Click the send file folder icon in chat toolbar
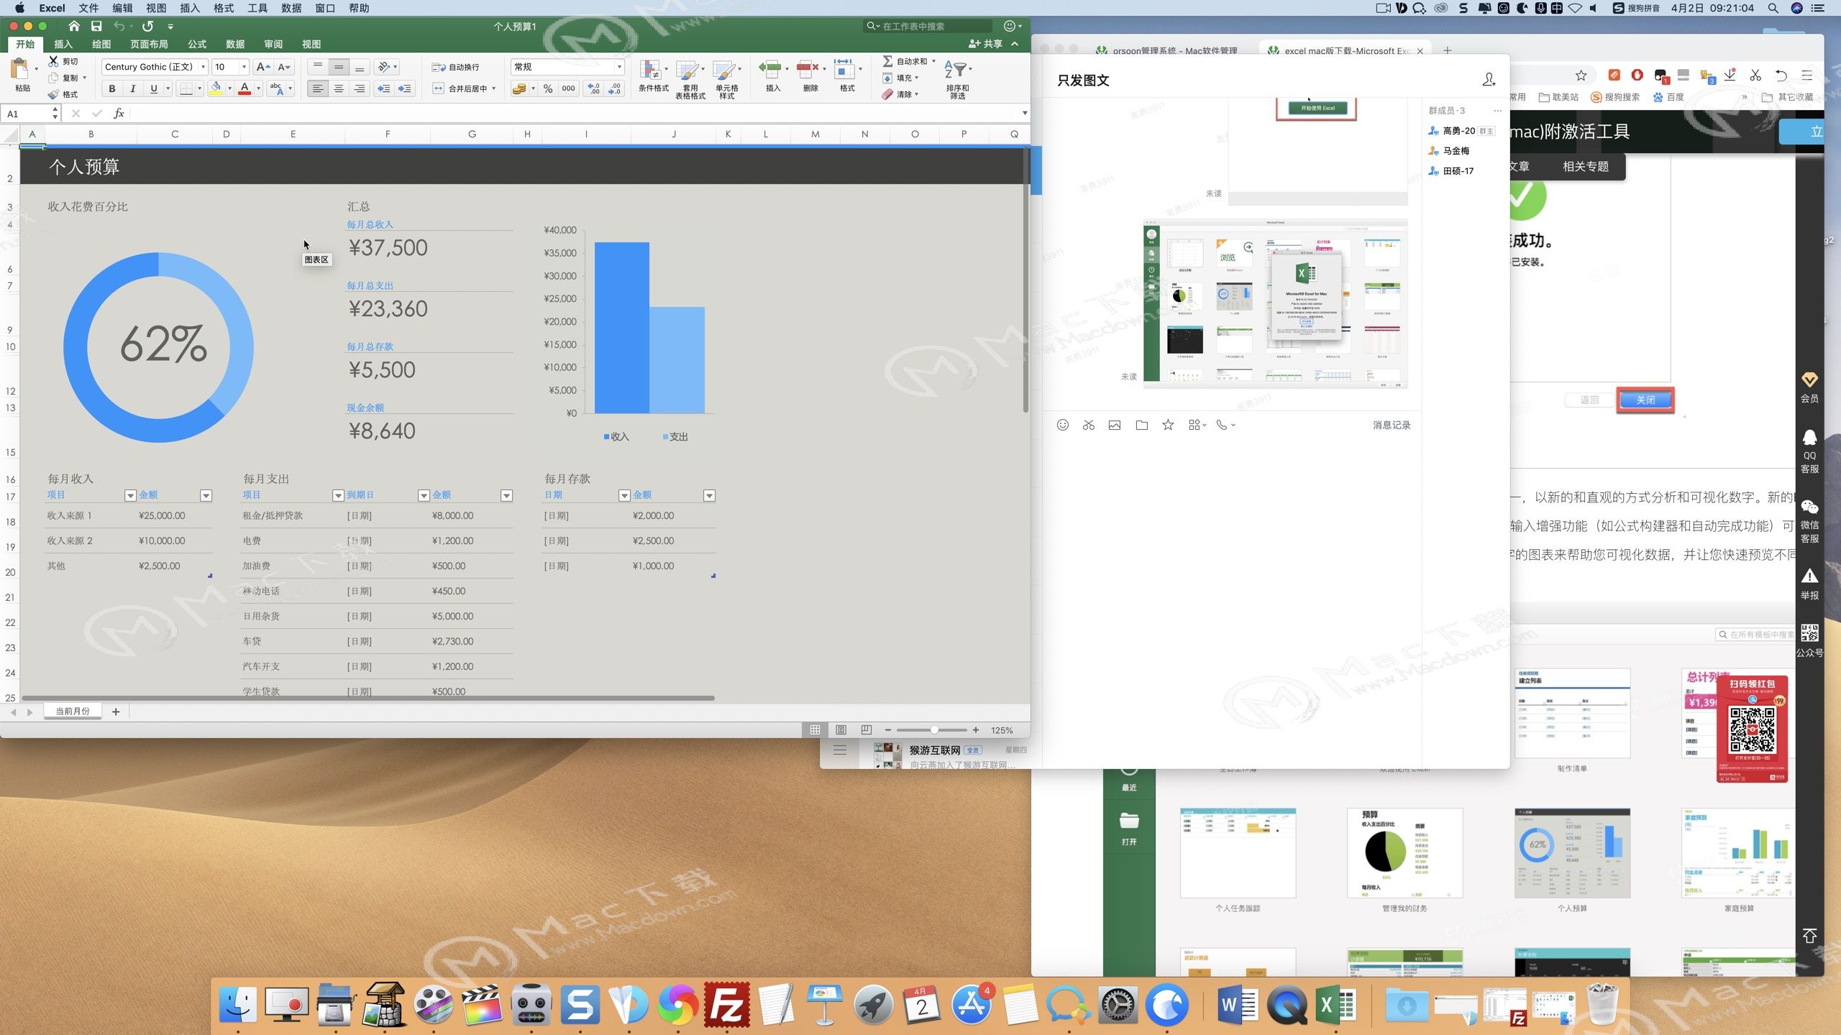The height and width of the screenshot is (1035, 1841). (1141, 425)
